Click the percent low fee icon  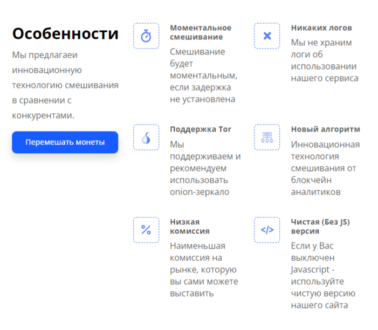coord(146,230)
